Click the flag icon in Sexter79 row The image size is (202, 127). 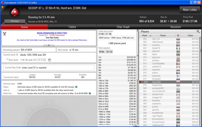(178, 48)
